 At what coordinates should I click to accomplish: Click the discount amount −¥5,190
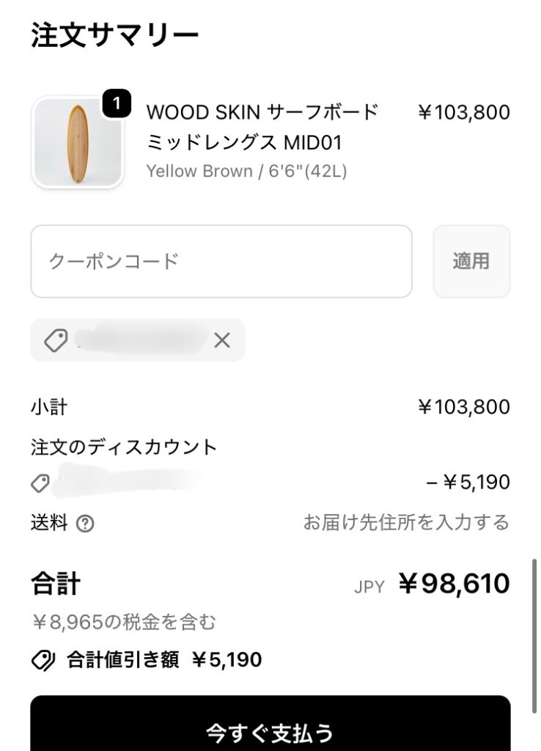click(x=468, y=483)
